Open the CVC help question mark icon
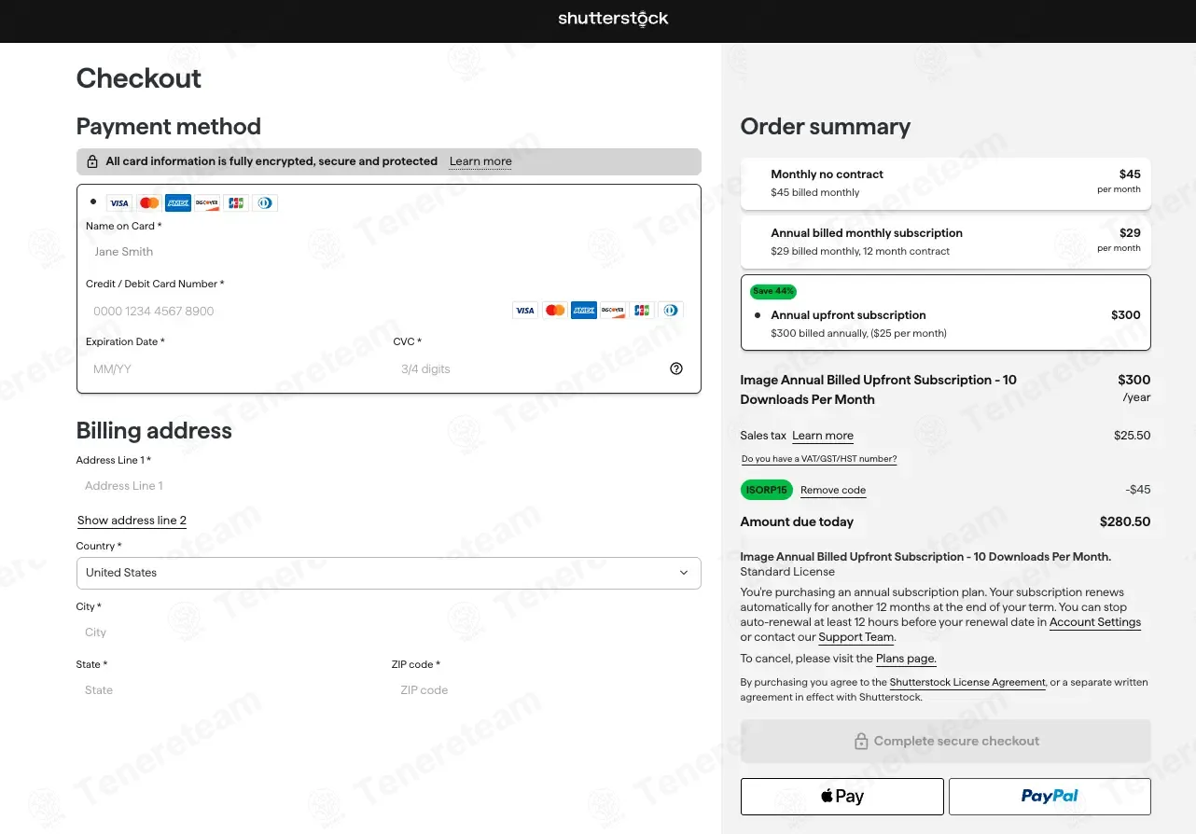The width and height of the screenshot is (1196, 834). pos(676,368)
